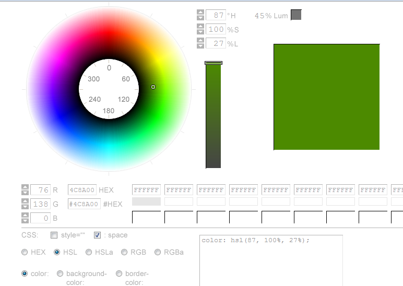Increase saturation with S up arrow

coord(200,26)
